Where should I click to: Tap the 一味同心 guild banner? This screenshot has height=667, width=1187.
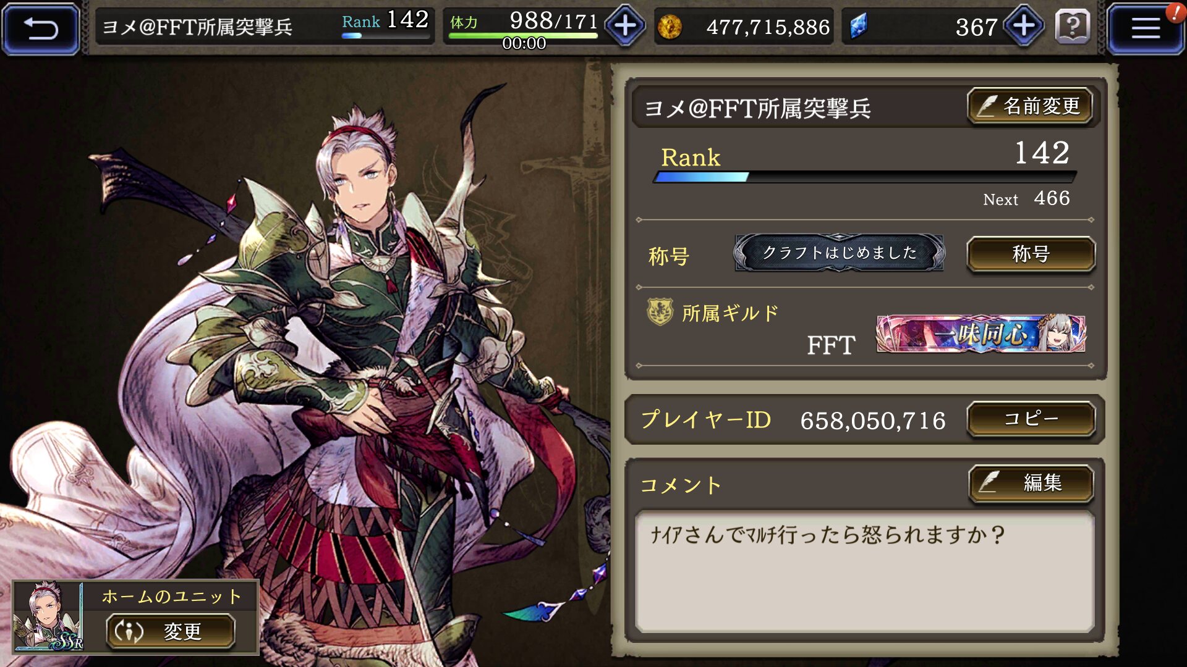point(981,334)
